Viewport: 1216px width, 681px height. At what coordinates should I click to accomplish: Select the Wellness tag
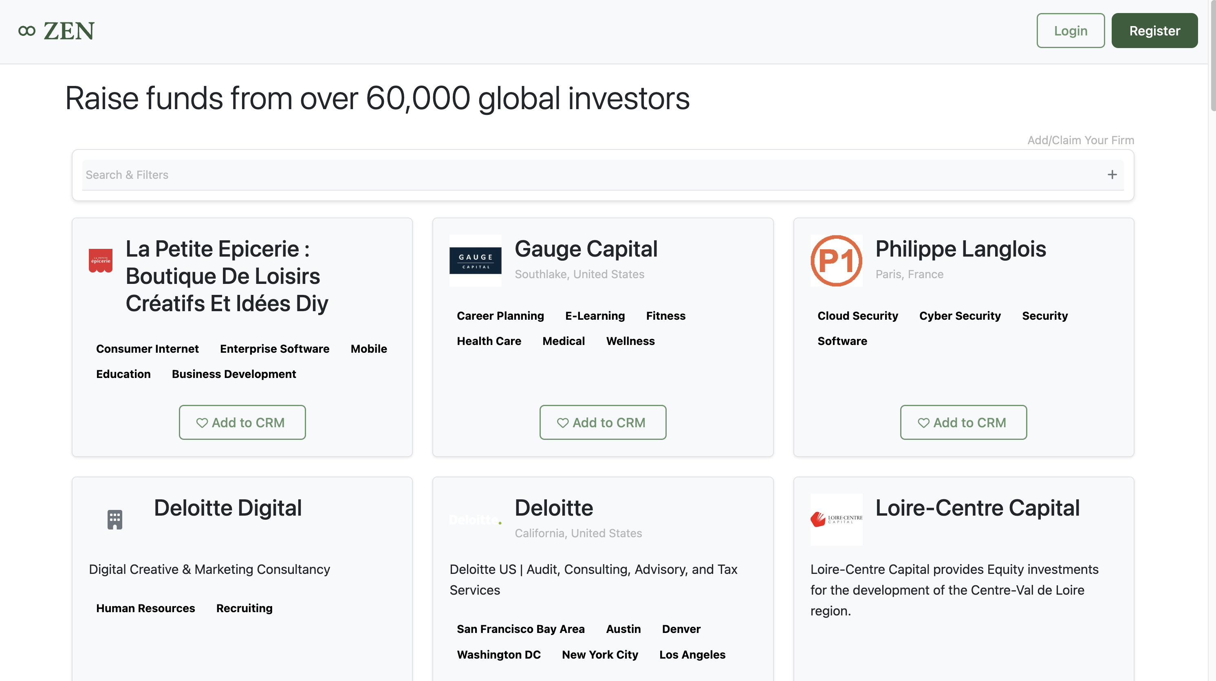tap(630, 341)
